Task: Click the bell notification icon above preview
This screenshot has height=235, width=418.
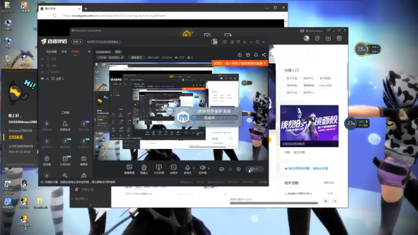Action: tap(256, 55)
